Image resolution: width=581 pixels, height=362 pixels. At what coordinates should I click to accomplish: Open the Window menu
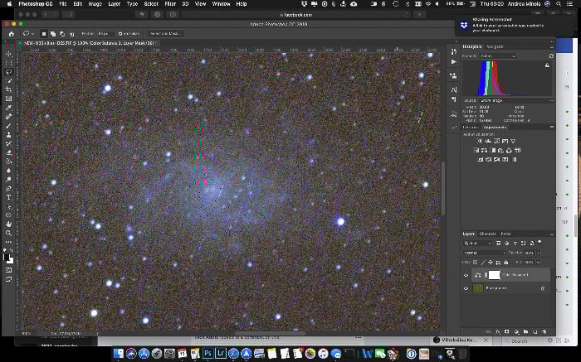[x=221, y=3]
